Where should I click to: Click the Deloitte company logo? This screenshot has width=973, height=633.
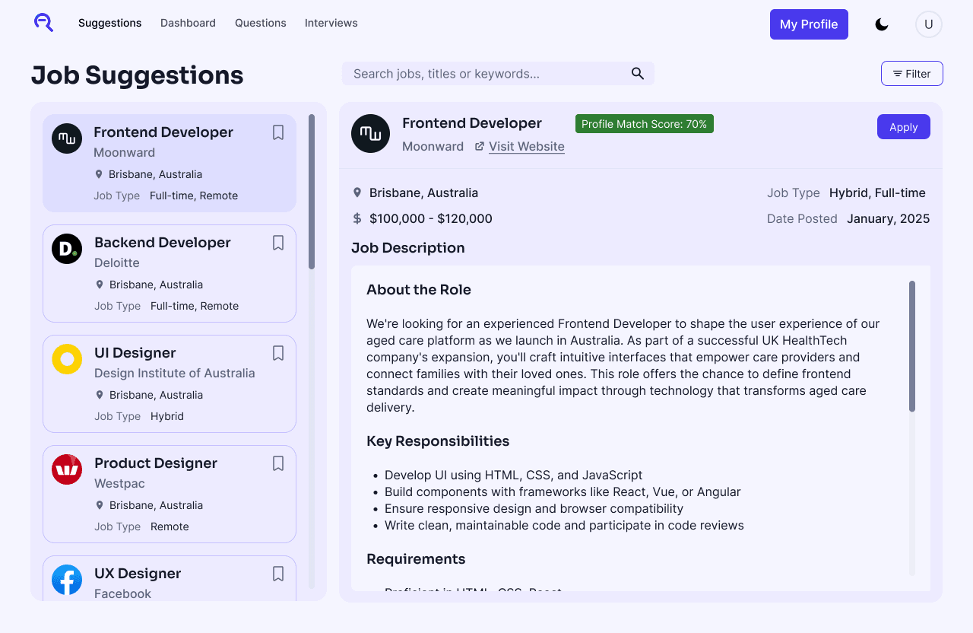(x=67, y=249)
